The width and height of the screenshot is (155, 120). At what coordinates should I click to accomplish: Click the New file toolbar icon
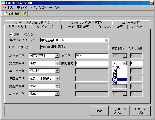tap(5, 13)
